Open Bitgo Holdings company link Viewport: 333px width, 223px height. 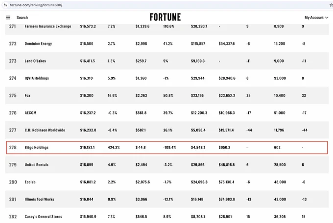(x=37, y=148)
